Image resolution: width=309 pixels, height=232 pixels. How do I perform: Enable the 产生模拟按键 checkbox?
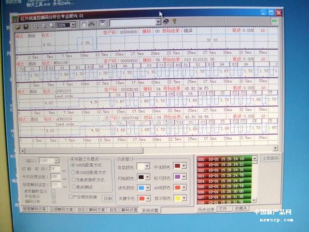[71, 197]
